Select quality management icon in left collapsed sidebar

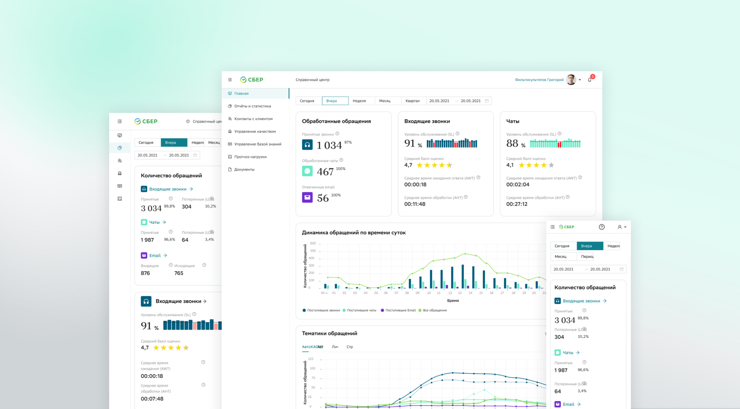(119, 173)
